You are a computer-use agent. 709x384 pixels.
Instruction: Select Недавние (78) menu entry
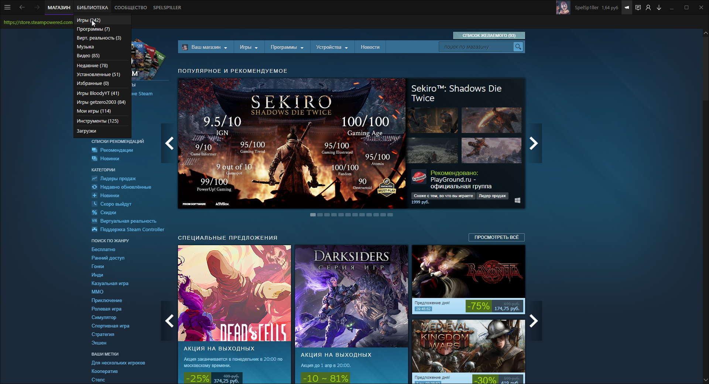point(102,66)
